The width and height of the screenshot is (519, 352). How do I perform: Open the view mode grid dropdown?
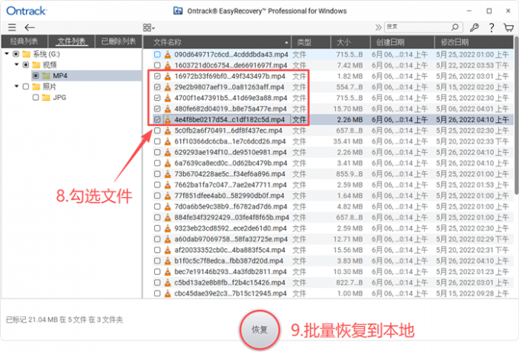point(149,27)
